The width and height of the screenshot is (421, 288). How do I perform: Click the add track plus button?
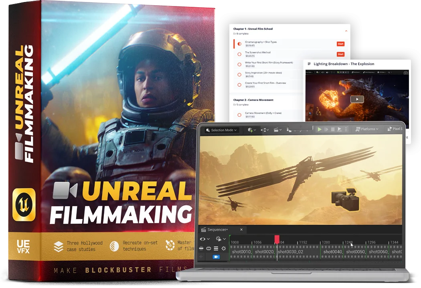(201, 257)
